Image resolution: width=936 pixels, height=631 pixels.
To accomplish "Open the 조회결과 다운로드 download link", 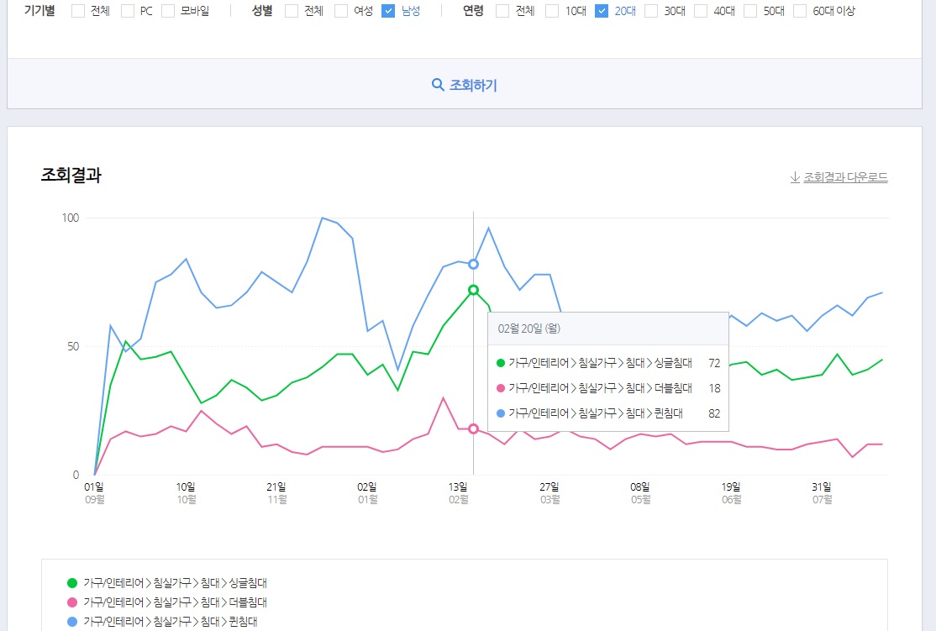I will pyautogui.click(x=839, y=177).
